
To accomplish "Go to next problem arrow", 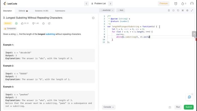I will pos(110,3).
